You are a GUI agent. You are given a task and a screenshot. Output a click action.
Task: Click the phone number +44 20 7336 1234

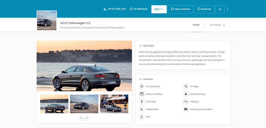click(116, 9)
